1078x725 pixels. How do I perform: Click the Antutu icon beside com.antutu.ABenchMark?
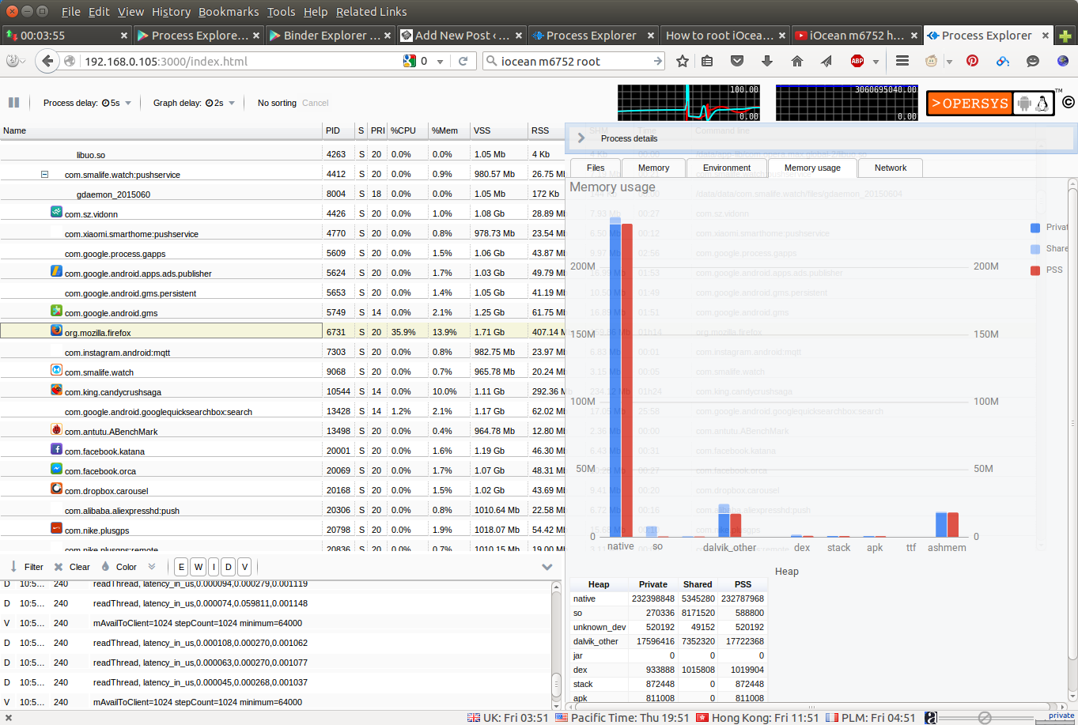tap(56, 429)
